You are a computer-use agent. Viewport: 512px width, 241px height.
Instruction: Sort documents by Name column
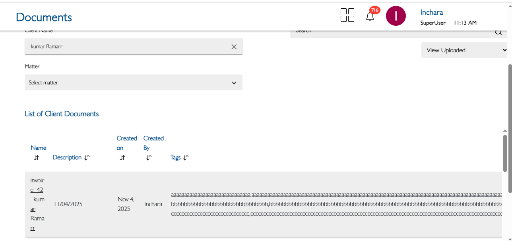pos(37,158)
